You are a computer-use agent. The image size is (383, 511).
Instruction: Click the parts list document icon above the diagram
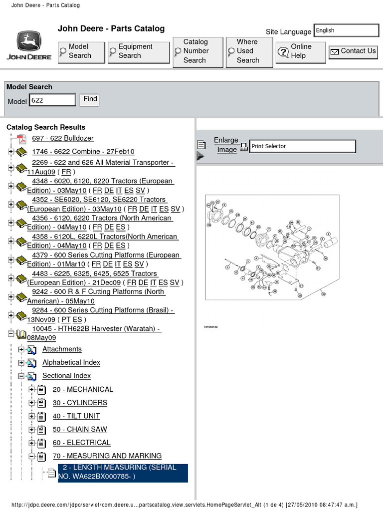[x=201, y=144]
